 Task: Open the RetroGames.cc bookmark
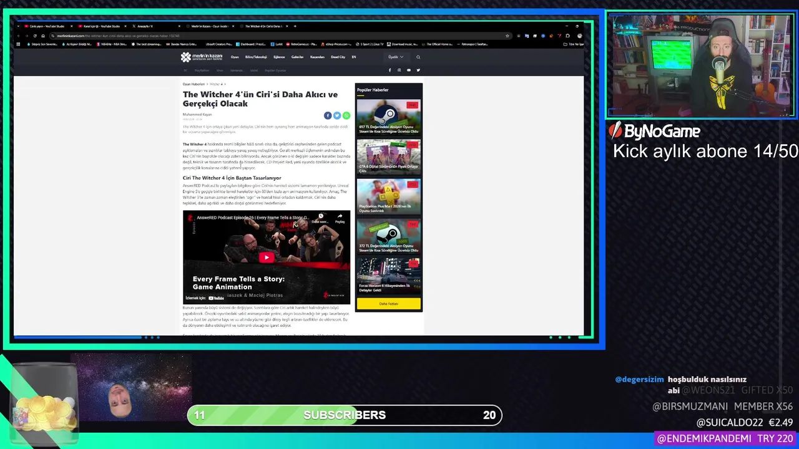coord(302,44)
